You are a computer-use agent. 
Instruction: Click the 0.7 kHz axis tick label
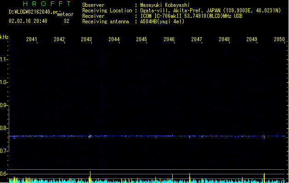pyautogui.click(x=4, y=151)
